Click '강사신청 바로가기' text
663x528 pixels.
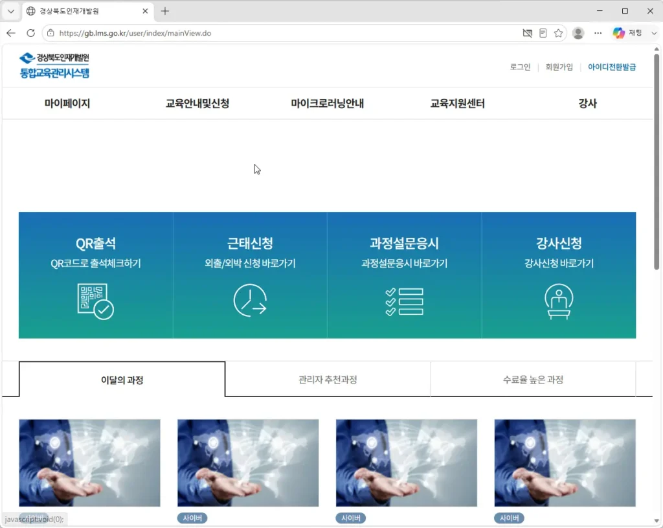click(x=559, y=263)
